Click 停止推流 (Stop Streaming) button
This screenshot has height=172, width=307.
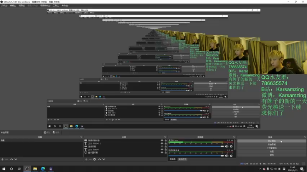click(x=272, y=141)
